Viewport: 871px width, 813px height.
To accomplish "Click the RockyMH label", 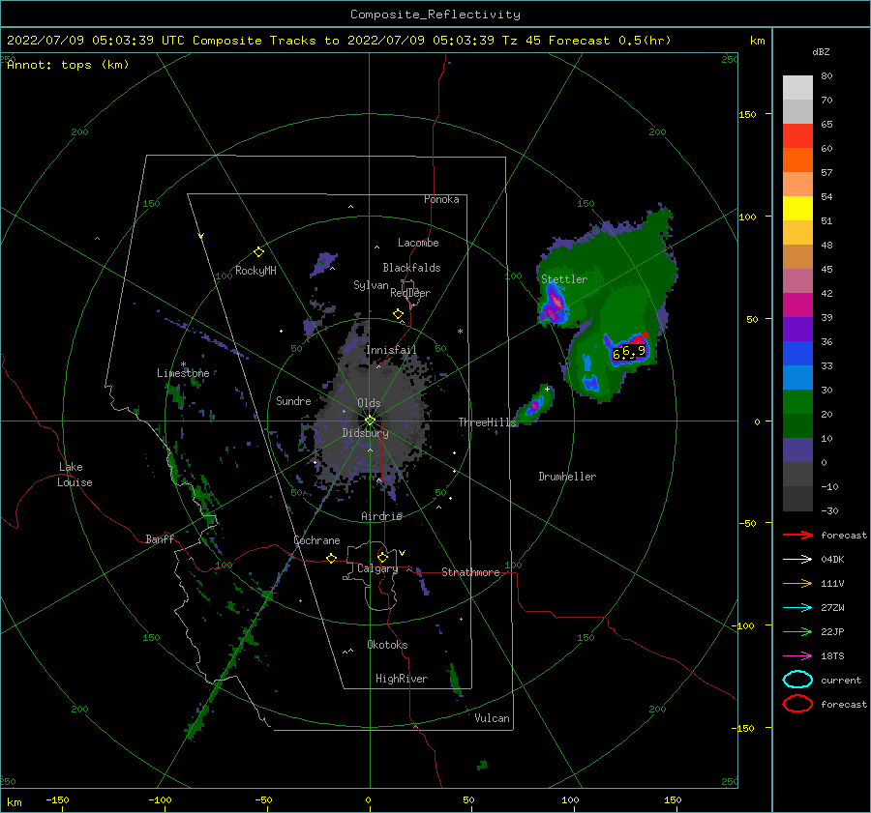I will [x=255, y=271].
